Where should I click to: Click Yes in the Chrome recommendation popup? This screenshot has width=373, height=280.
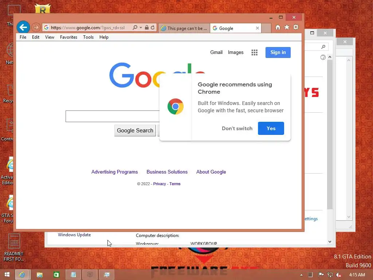[271, 128]
